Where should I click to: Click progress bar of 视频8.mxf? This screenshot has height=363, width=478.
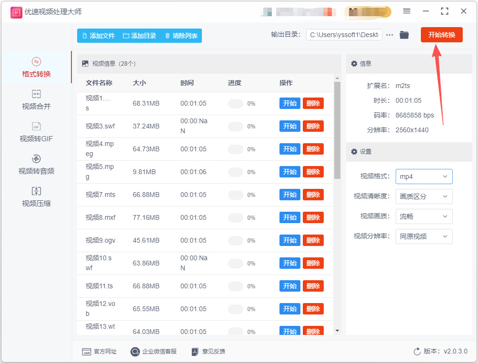[236, 218]
